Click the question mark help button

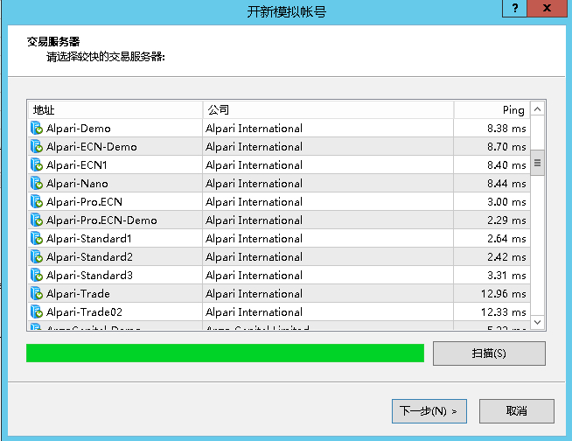(515, 8)
